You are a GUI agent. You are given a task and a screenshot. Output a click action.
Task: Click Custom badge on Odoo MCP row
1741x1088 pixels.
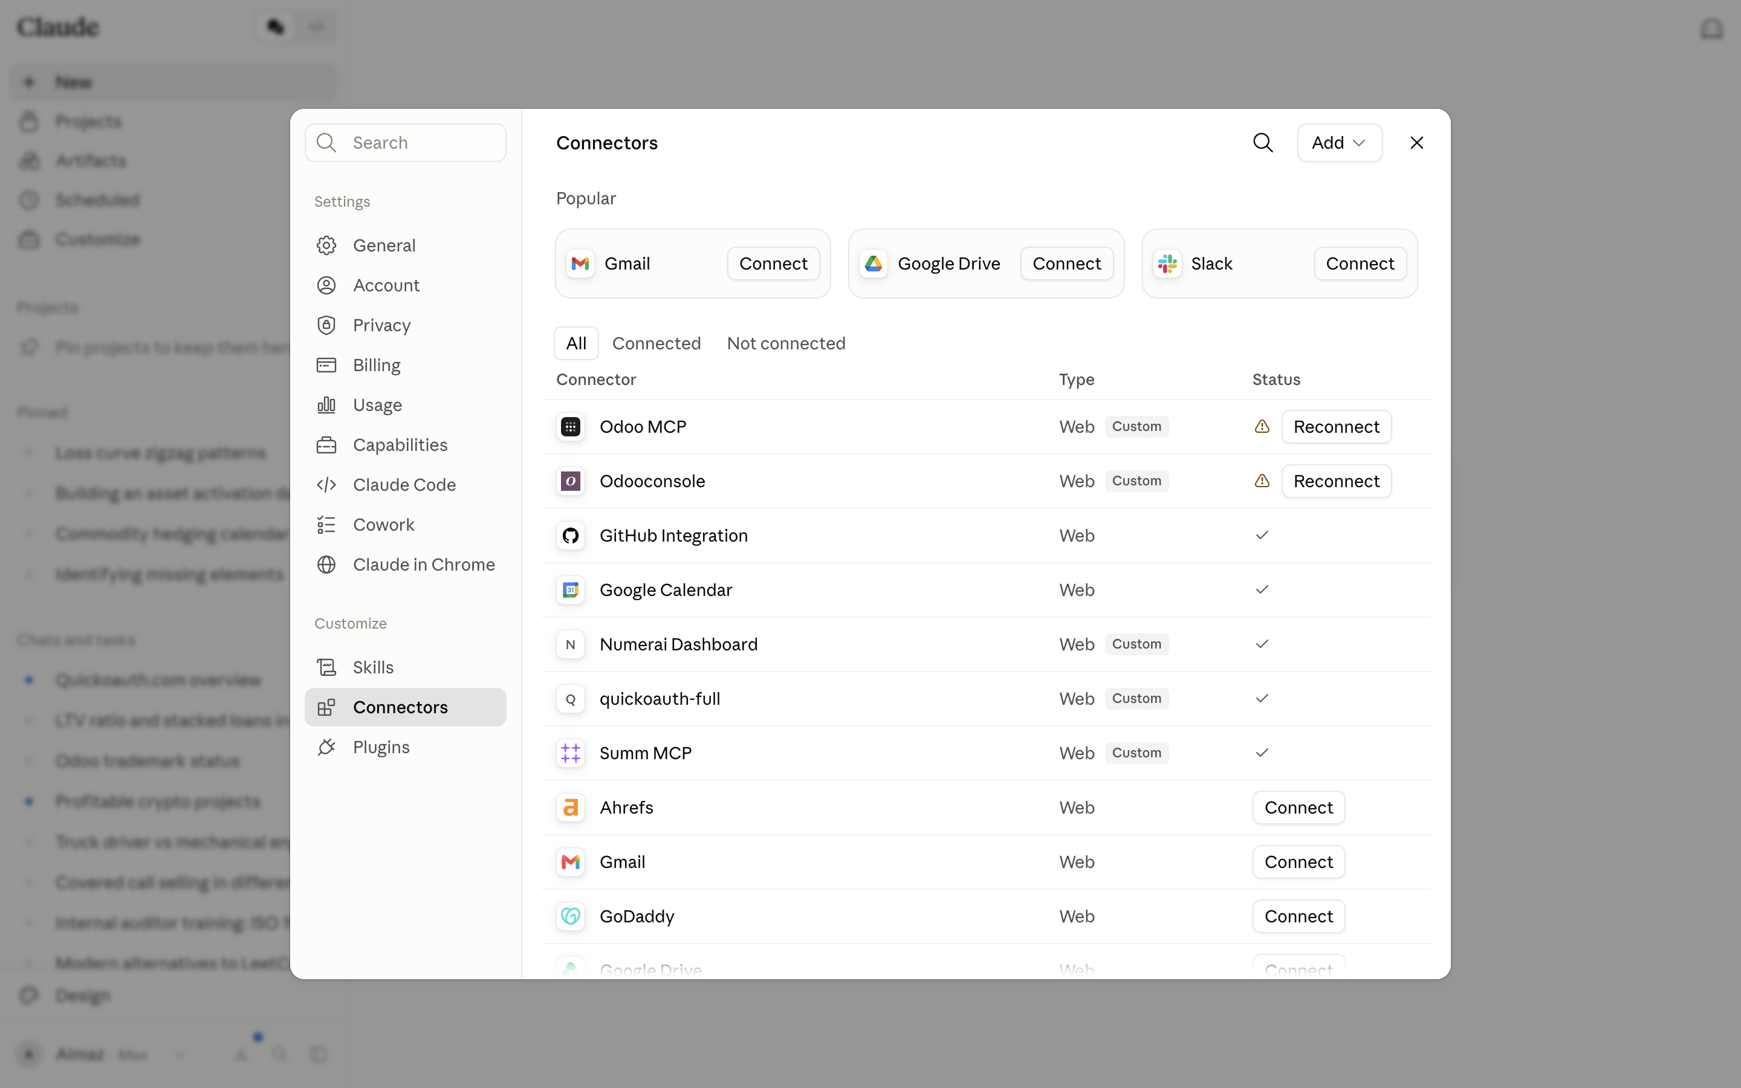[x=1136, y=427]
